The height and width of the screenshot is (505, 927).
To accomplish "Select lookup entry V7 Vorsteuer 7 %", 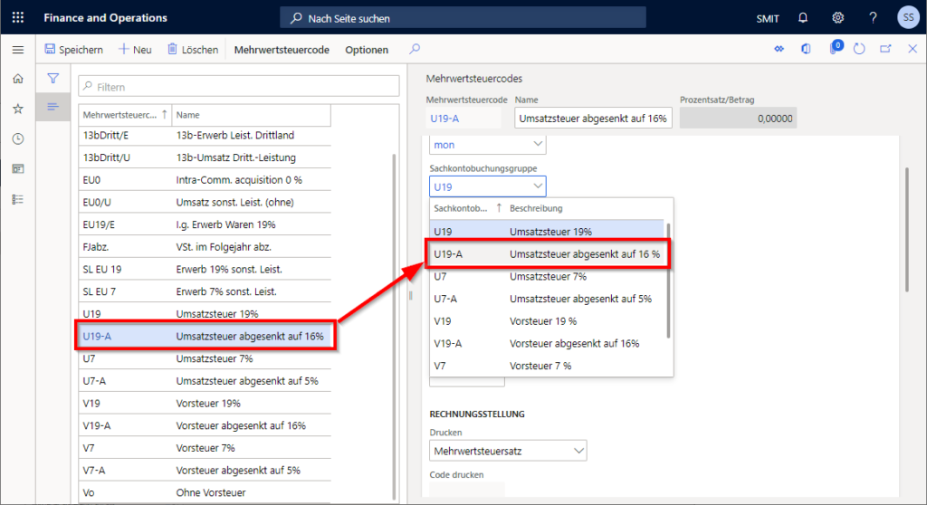I will pos(548,366).
